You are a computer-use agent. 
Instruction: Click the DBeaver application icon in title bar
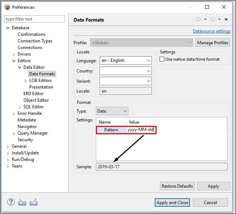click(7, 7)
